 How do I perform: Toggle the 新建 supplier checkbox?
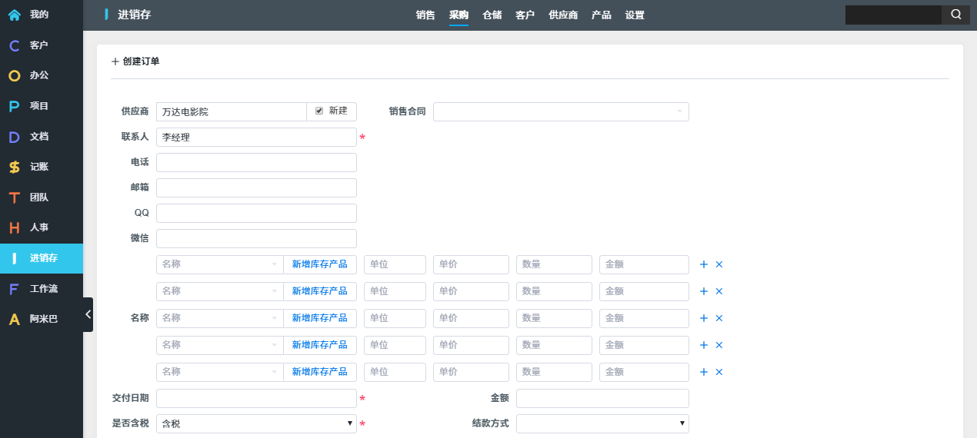coord(319,111)
